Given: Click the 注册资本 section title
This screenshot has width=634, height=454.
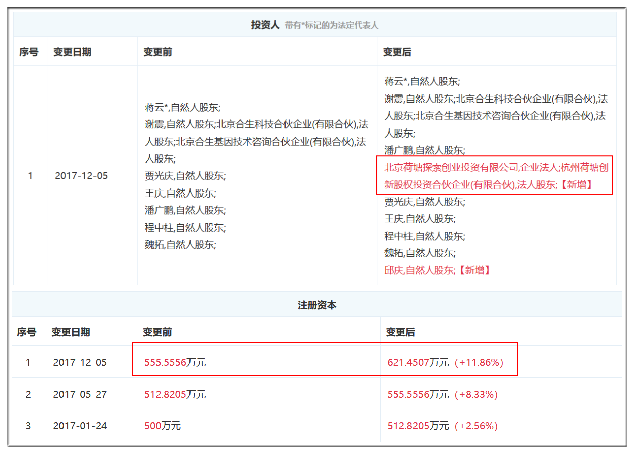Looking at the screenshot, I should tap(317, 305).
